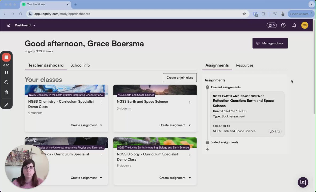Open a new browser tab
The height and width of the screenshot is (192, 316).
(x=75, y=4)
